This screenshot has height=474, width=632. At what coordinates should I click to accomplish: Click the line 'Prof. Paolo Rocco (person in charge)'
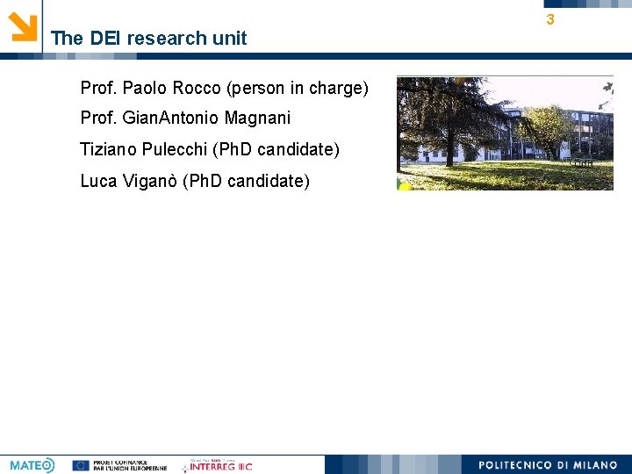click(224, 88)
